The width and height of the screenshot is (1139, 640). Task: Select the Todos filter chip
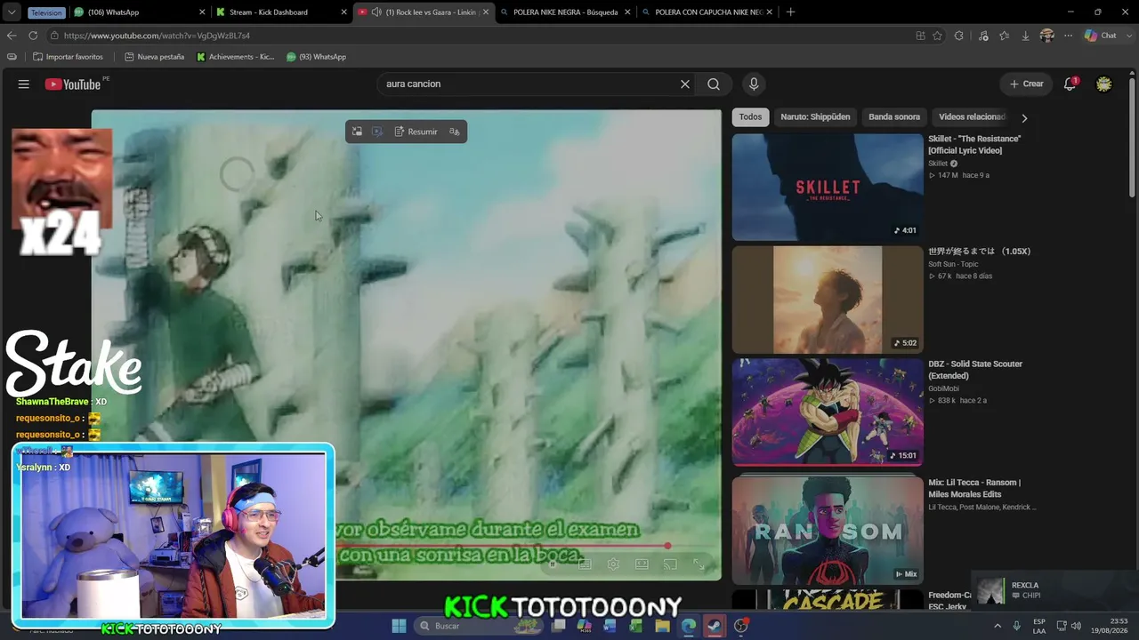[x=750, y=117]
